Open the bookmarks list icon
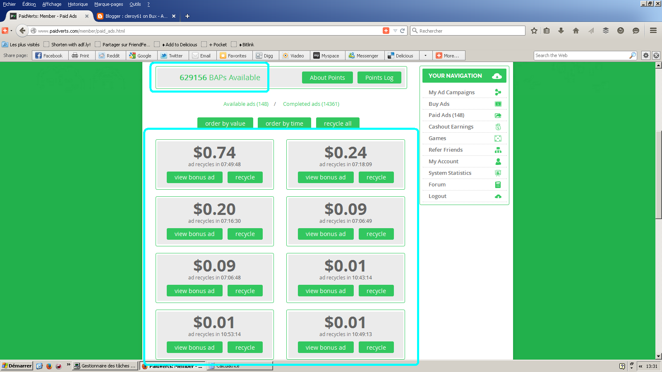The image size is (662, 372). click(547, 31)
